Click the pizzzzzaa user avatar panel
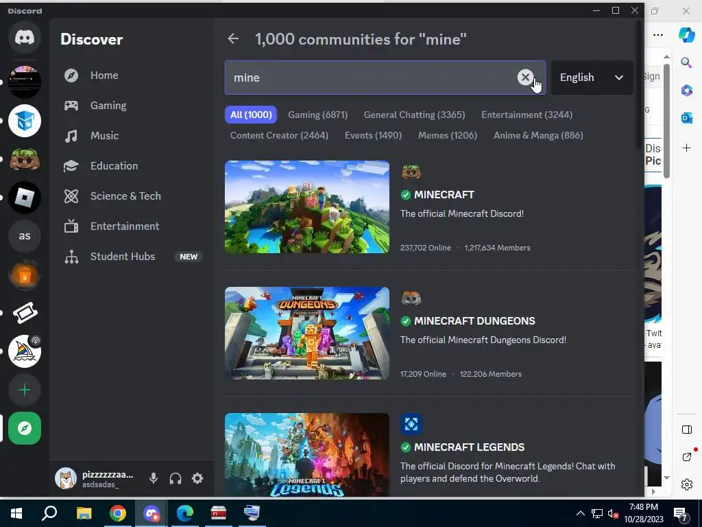Image resolution: width=702 pixels, height=527 pixels. pyautogui.click(x=96, y=478)
